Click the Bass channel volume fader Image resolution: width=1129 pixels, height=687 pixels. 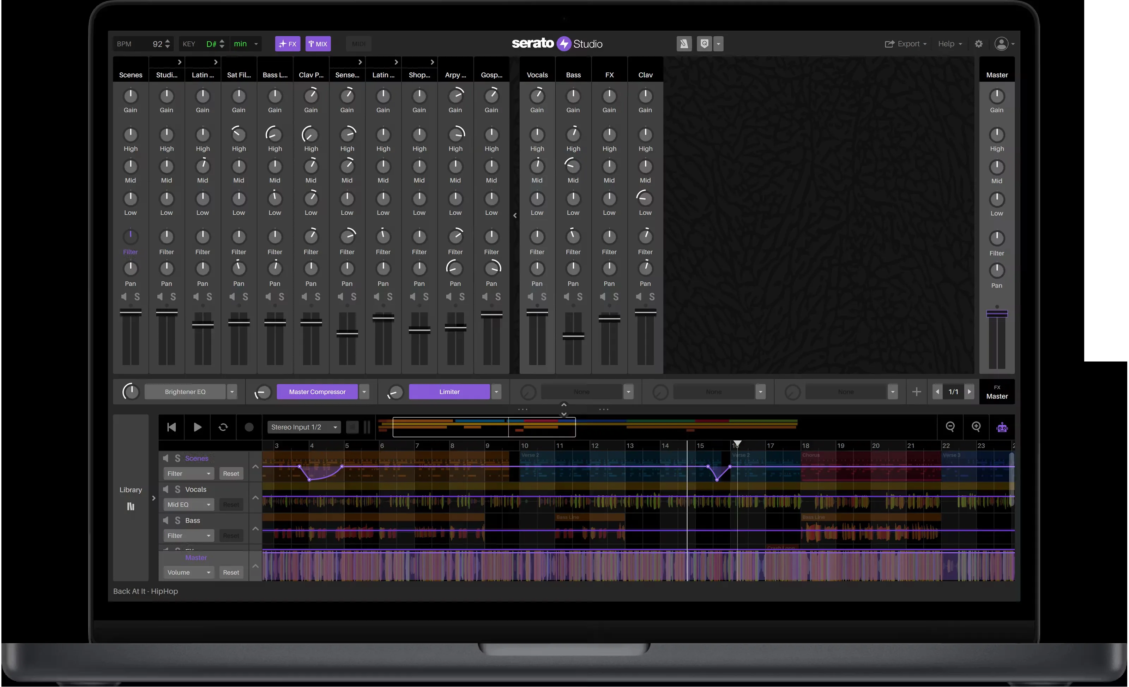tap(573, 337)
